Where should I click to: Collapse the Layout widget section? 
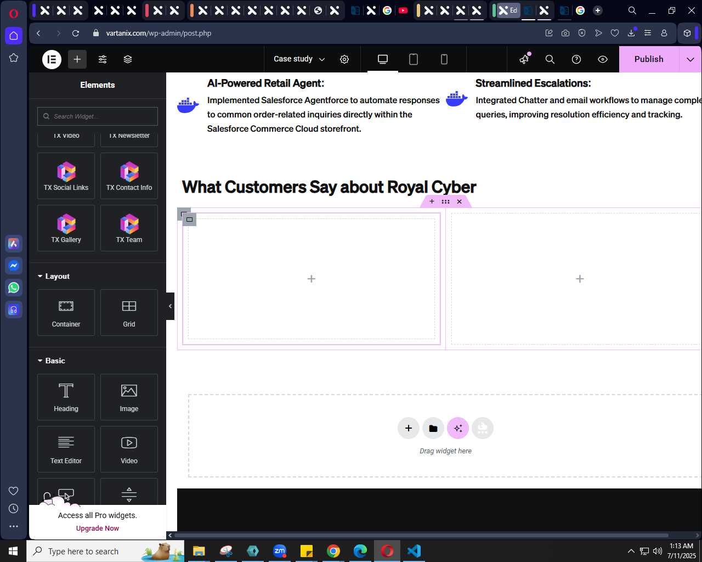point(54,277)
